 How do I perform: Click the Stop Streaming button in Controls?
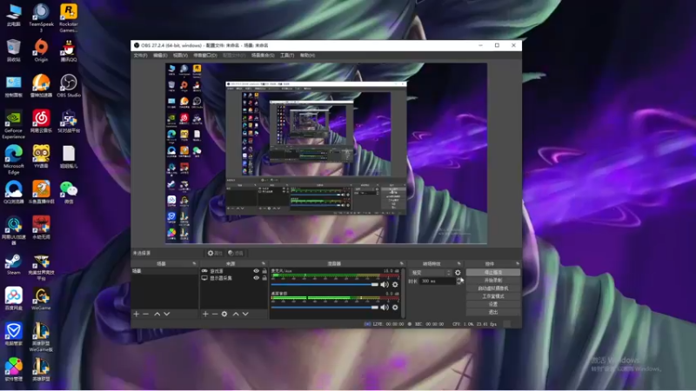pos(492,272)
